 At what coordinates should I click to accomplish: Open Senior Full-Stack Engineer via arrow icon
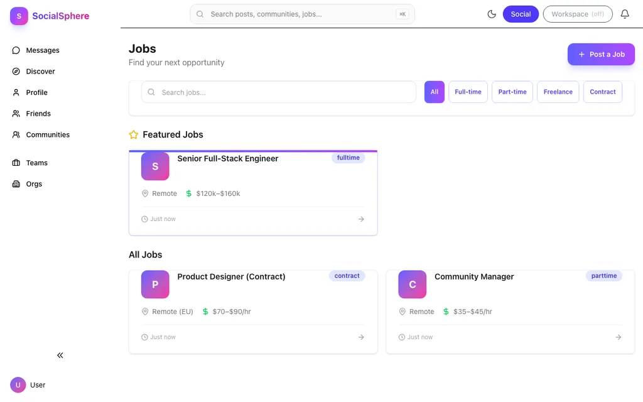click(x=361, y=219)
